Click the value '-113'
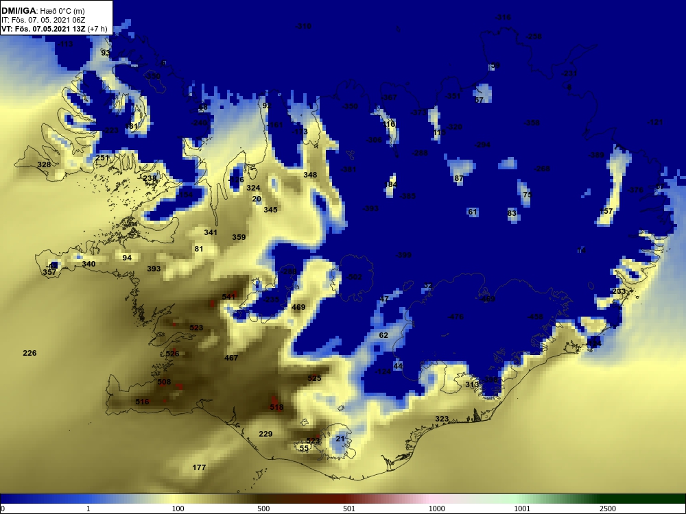686x514 pixels. pos(65,44)
